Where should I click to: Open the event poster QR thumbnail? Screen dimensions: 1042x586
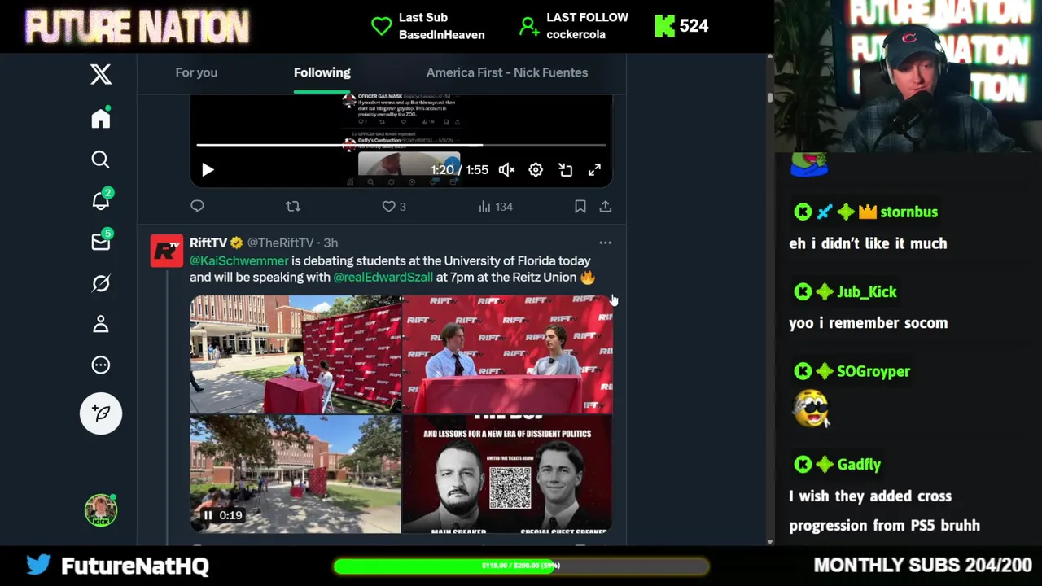pyautogui.click(x=507, y=474)
